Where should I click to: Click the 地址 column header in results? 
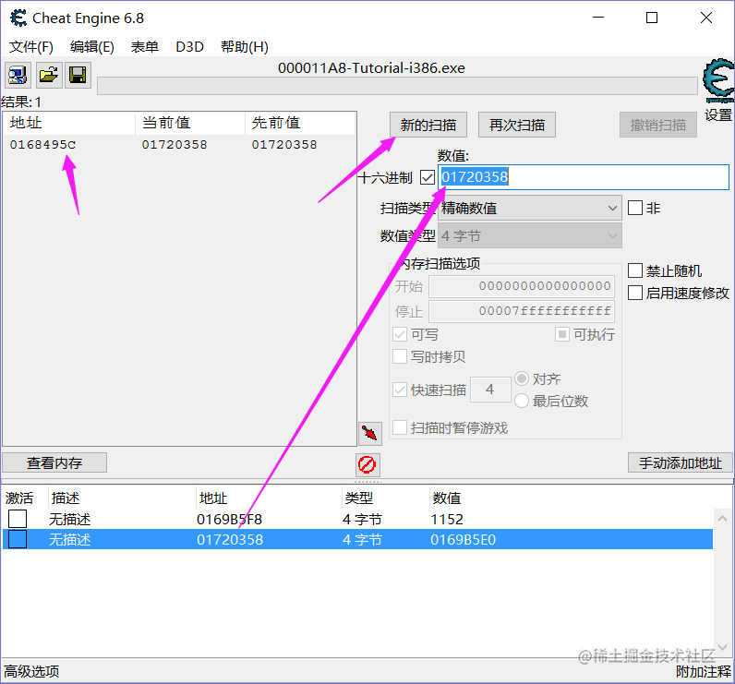pos(70,123)
